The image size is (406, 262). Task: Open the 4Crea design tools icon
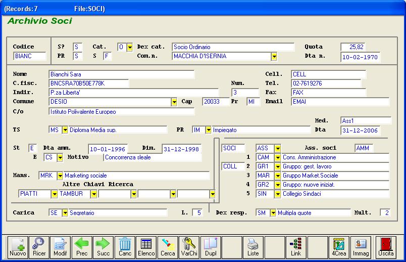(339, 247)
